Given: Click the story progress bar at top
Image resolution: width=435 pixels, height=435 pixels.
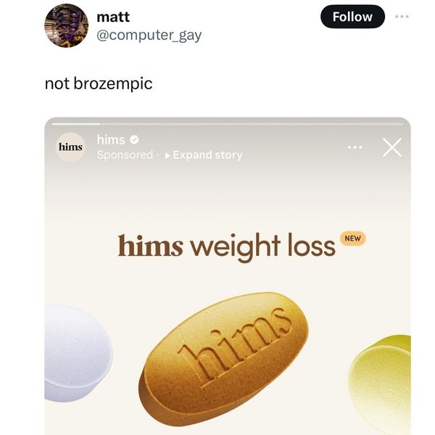Looking at the screenshot, I should point(227,124).
